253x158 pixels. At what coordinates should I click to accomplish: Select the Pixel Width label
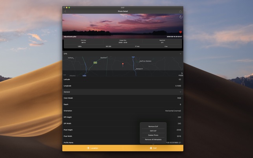tap(68, 136)
